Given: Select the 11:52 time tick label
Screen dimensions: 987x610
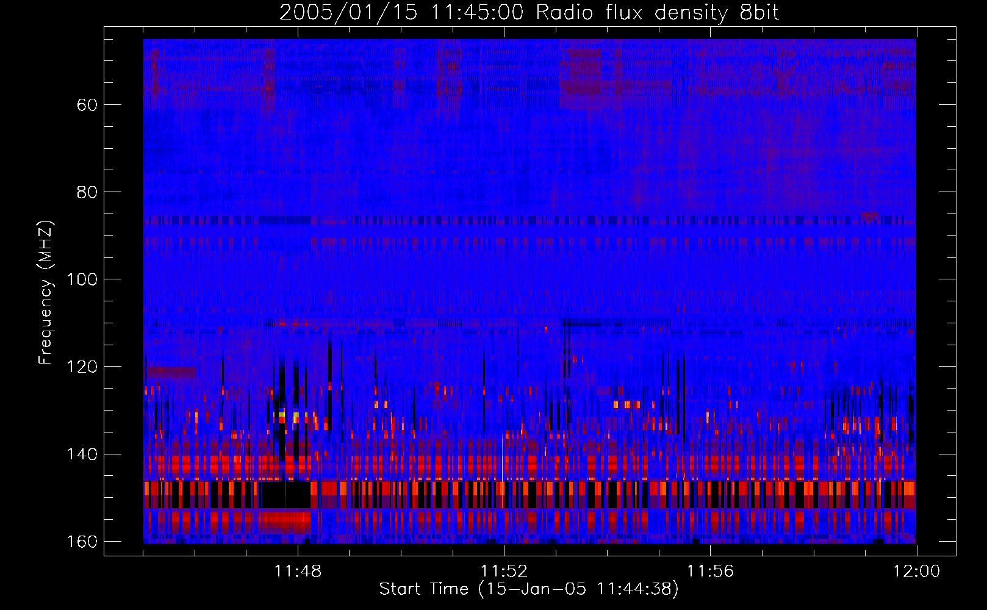Looking at the screenshot, I should tap(504, 572).
